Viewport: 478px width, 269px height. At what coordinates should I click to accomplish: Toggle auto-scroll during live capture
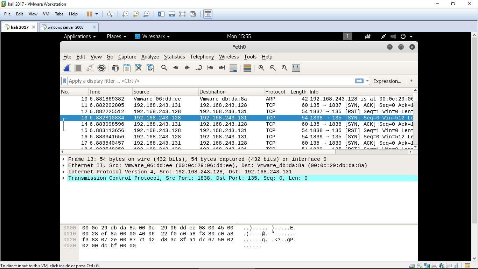pos(233,68)
